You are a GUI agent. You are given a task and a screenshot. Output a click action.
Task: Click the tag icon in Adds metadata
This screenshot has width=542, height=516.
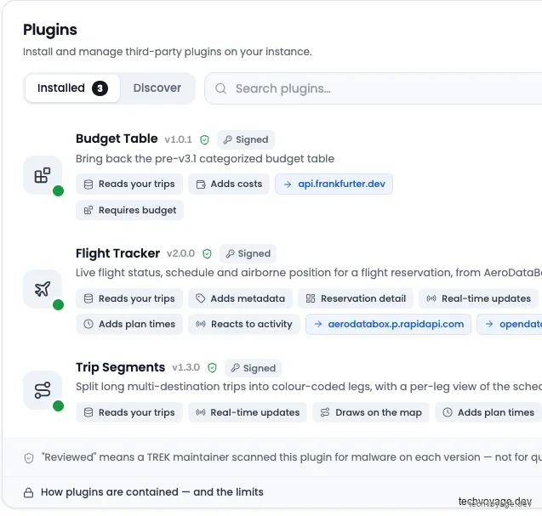(201, 298)
